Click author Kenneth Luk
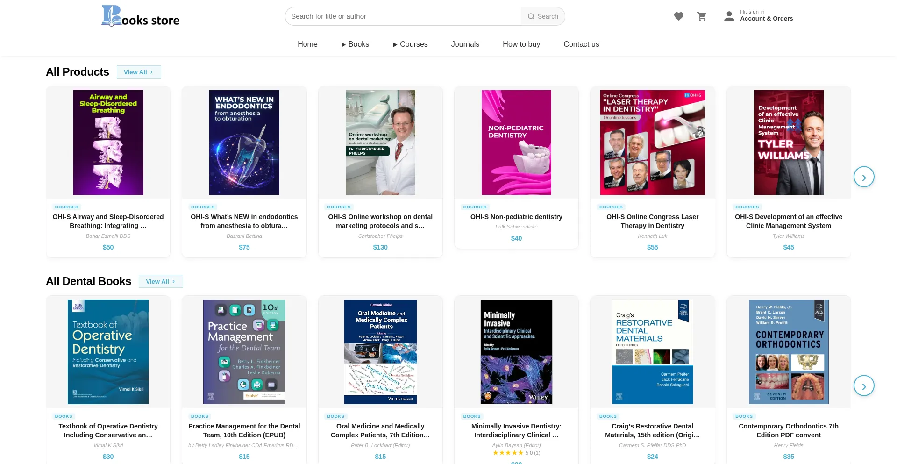This screenshot has width=897, height=464. click(653, 236)
